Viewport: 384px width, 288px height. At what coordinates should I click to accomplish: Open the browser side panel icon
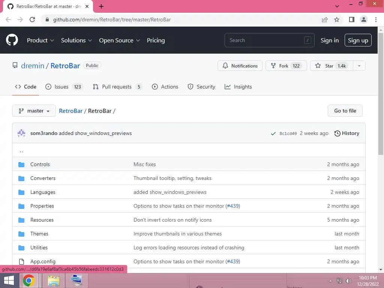point(352,19)
